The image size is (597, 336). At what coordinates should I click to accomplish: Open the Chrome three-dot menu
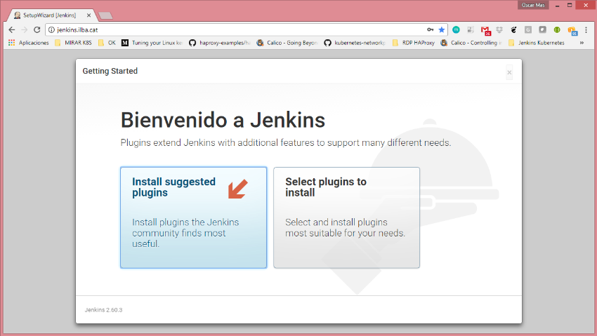point(586,29)
